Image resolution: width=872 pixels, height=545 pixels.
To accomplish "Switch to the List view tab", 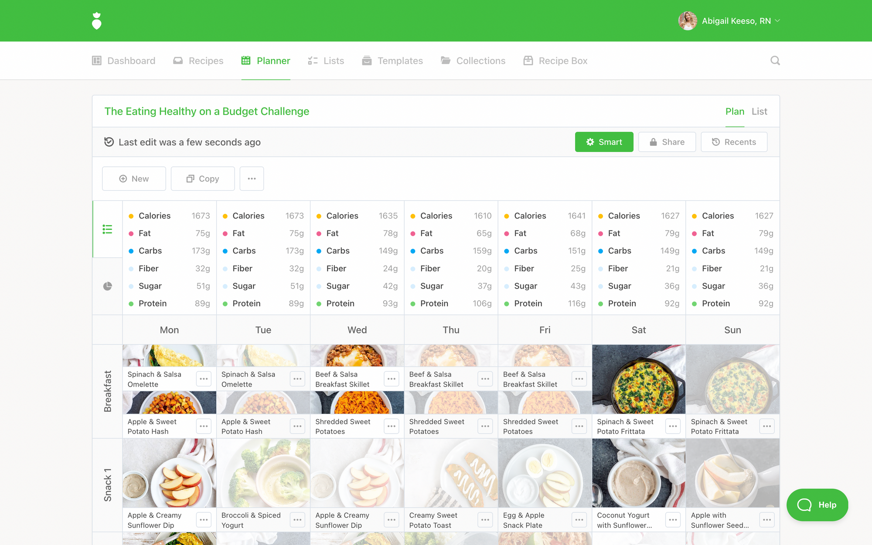I will coord(759,111).
